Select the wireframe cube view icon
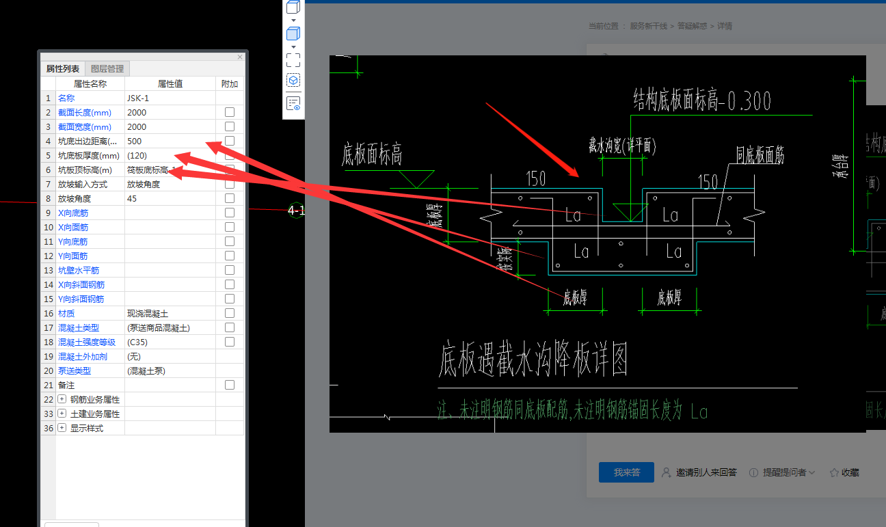The width and height of the screenshot is (886, 527). tap(293, 8)
